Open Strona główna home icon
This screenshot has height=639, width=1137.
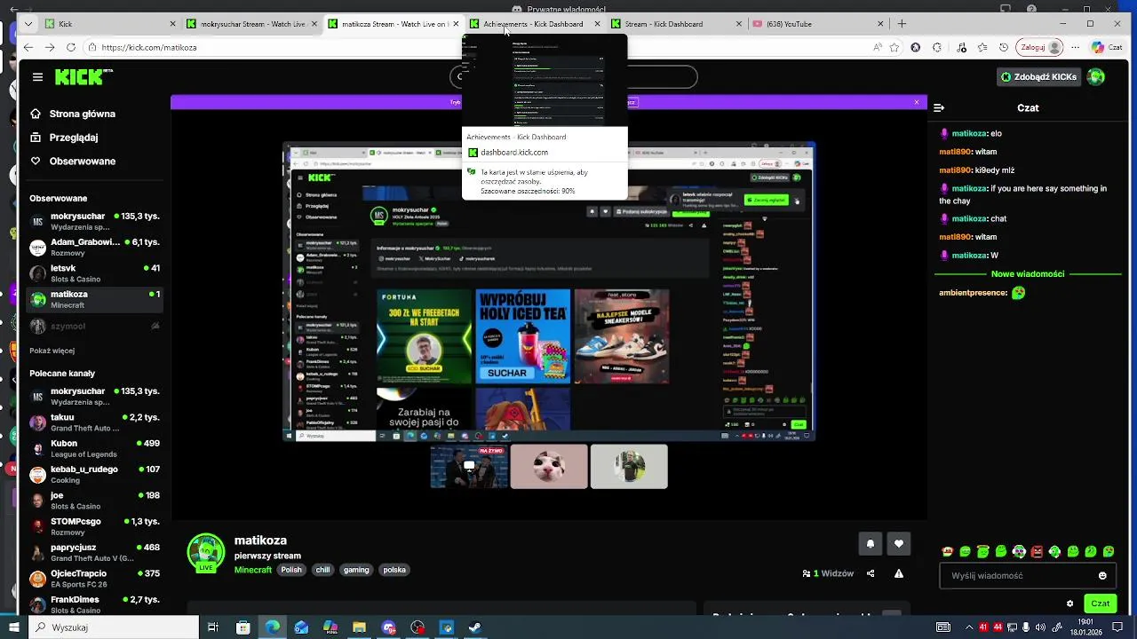(36, 114)
